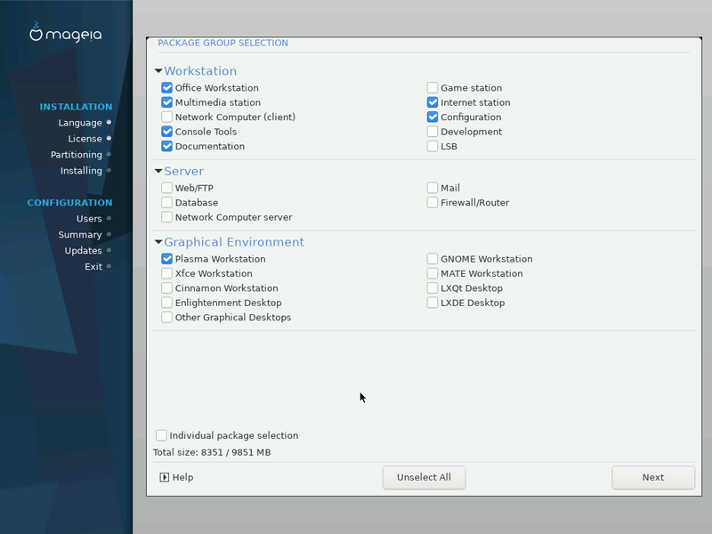Collapse the Graphical Environment section
Image resolution: width=712 pixels, height=534 pixels.
click(x=158, y=242)
